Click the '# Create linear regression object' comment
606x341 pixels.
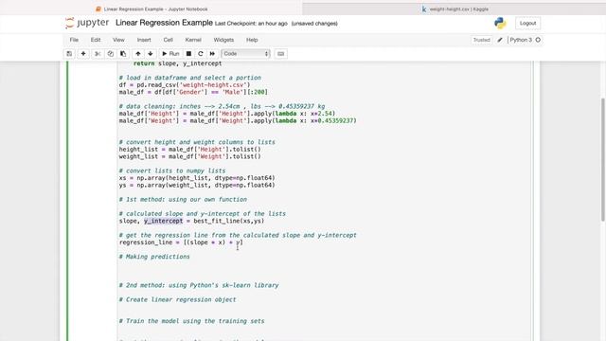[x=177, y=299]
